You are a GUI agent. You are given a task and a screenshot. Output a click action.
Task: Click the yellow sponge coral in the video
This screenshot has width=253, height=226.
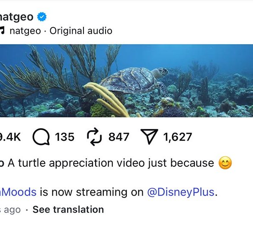click(106, 99)
